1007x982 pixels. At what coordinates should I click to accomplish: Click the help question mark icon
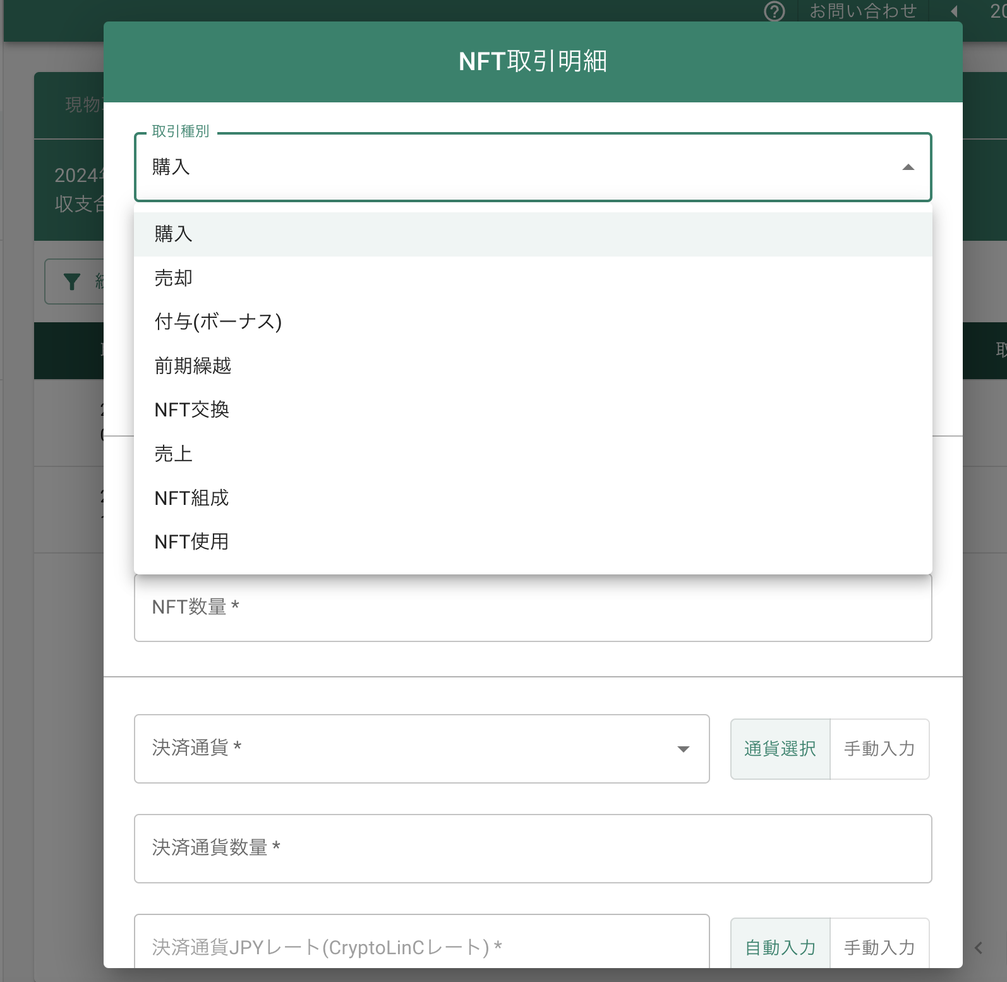[x=774, y=11]
